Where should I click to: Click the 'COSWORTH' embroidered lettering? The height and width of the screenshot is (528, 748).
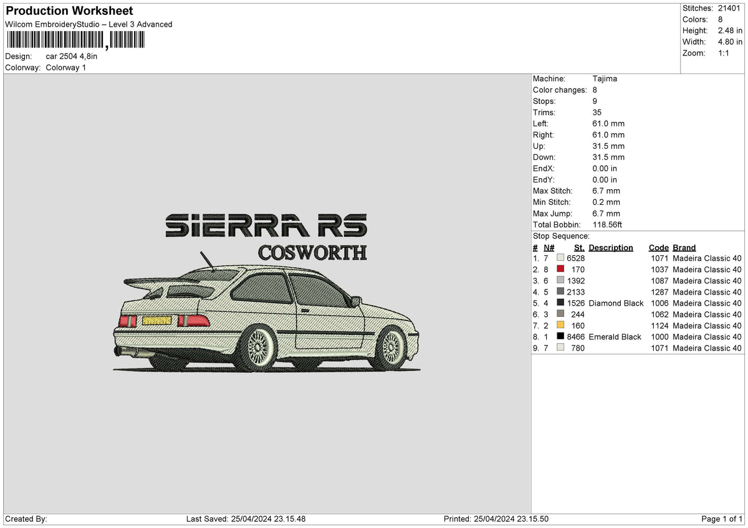click(x=312, y=253)
